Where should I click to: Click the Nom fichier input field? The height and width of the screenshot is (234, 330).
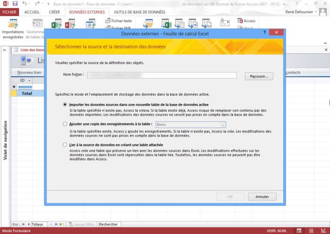(162, 75)
